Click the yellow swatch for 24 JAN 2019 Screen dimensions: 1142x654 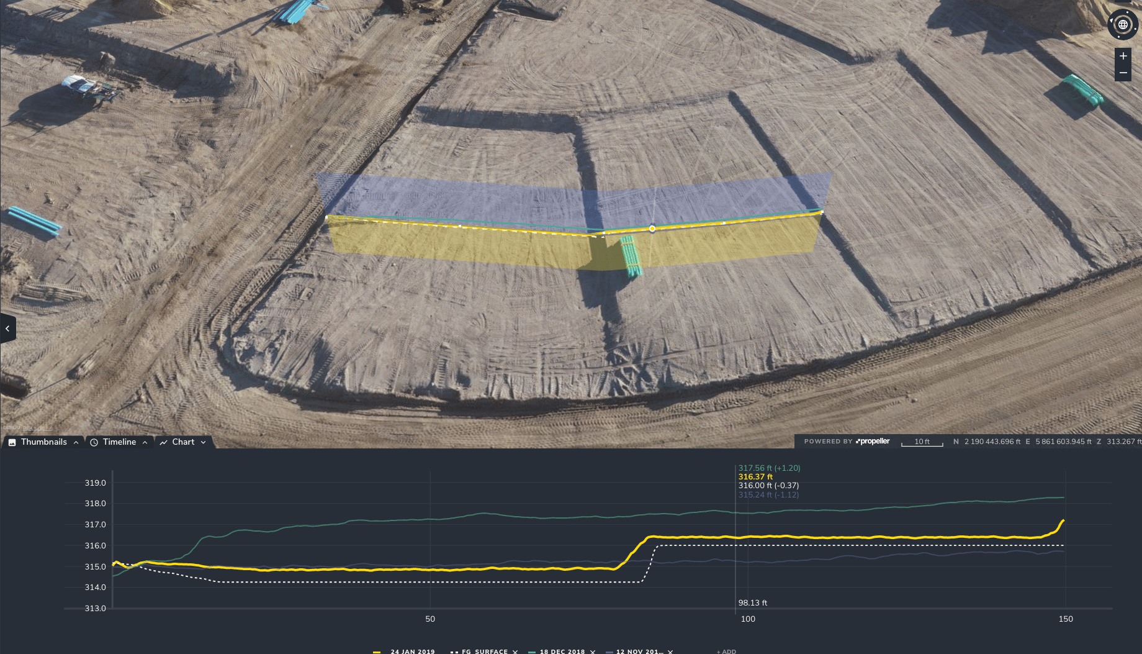click(x=377, y=652)
